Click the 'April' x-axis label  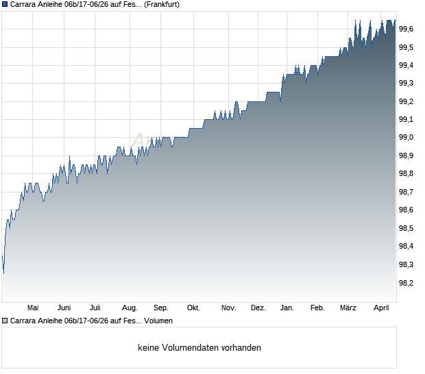coord(381,308)
